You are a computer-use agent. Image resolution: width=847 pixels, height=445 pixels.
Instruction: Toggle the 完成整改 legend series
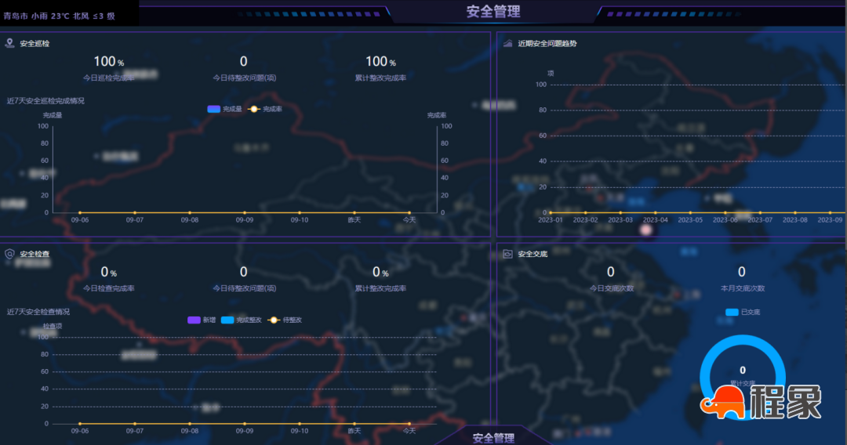pyautogui.click(x=242, y=320)
